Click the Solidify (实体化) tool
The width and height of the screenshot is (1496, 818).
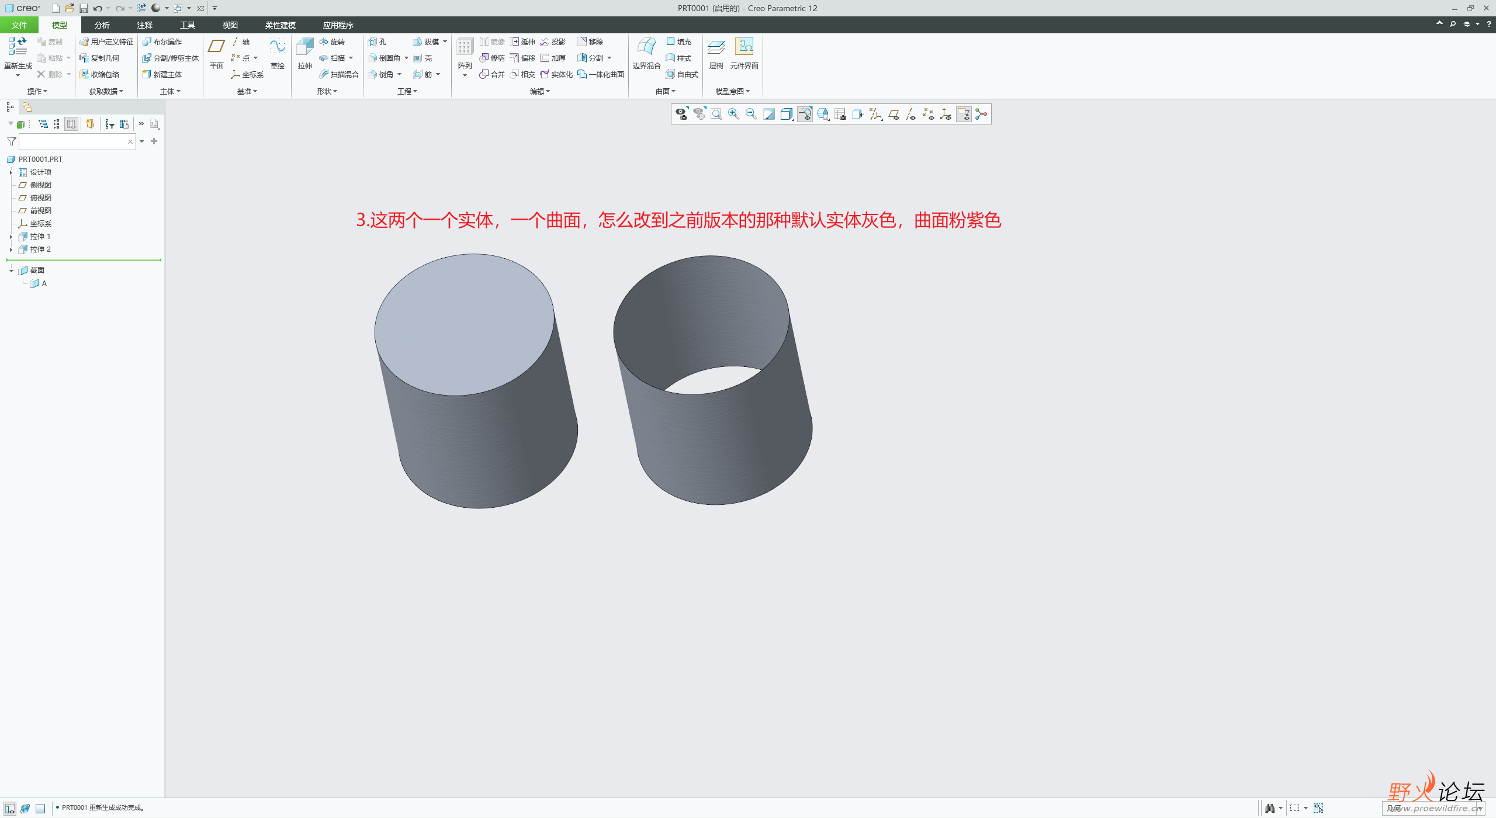click(556, 74)
